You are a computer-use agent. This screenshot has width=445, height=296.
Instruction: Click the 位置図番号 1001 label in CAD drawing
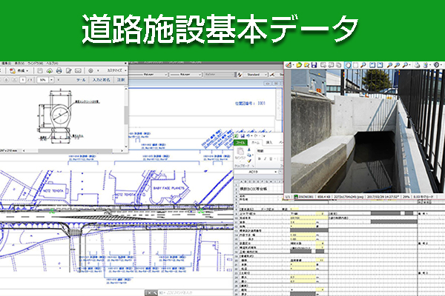[x=250, y=104]
